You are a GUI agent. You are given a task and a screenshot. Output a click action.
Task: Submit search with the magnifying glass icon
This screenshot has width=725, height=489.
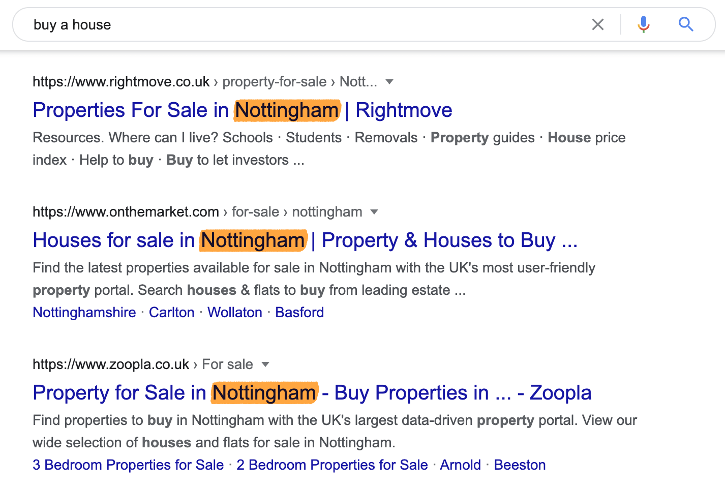(x=686, y=24)
